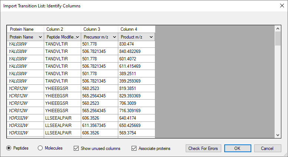Click the Cancel button
The width and height of the screenshot is (288, 157).
point(268,148)
